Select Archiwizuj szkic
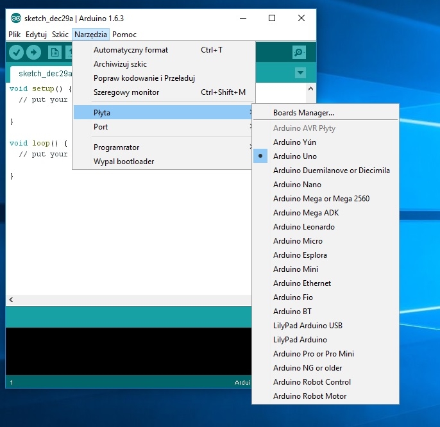440x427 pixels. coord(164,64)
